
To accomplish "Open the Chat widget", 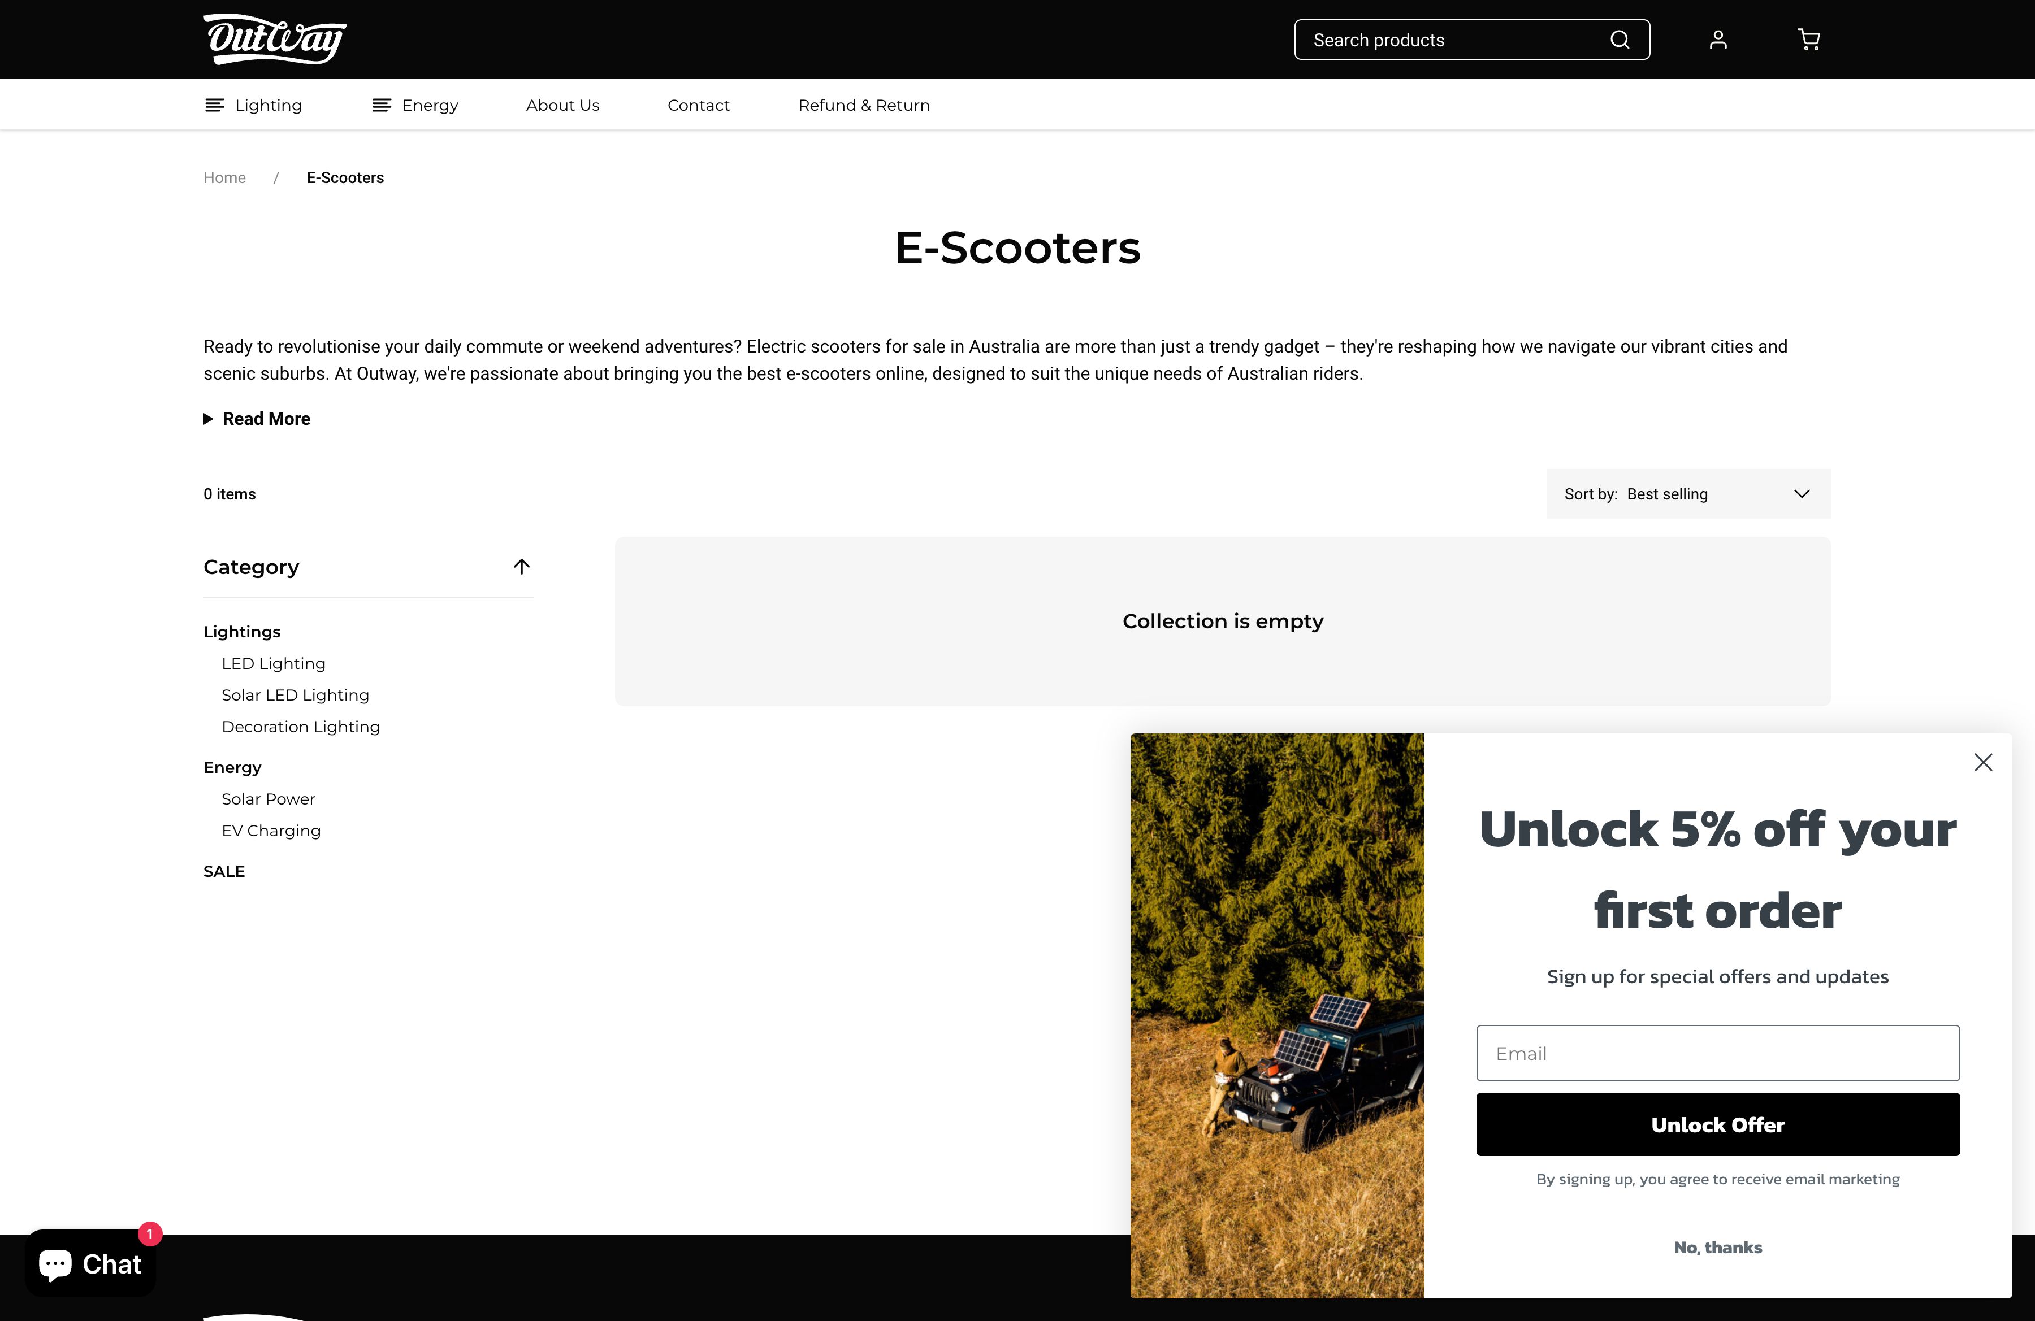I will [x=90, y=1263].
